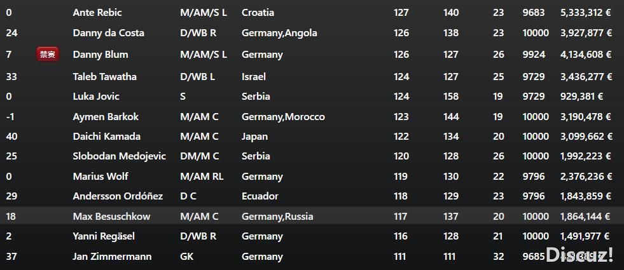The height and width of the screenshot is (270, 624).
Task: Open Jan Zimmermann's goalkeeper entry
Action: [x=112, y=257]
